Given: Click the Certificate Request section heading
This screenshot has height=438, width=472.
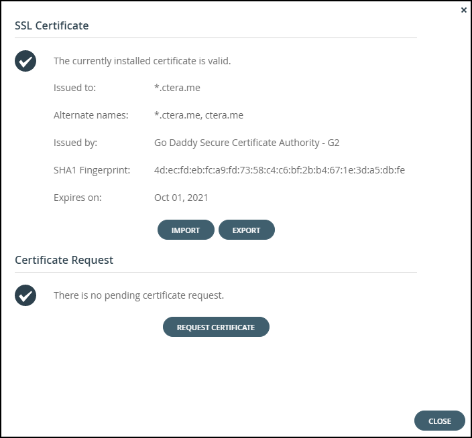Looking at the screenshot, I should [x=64, y=260].
